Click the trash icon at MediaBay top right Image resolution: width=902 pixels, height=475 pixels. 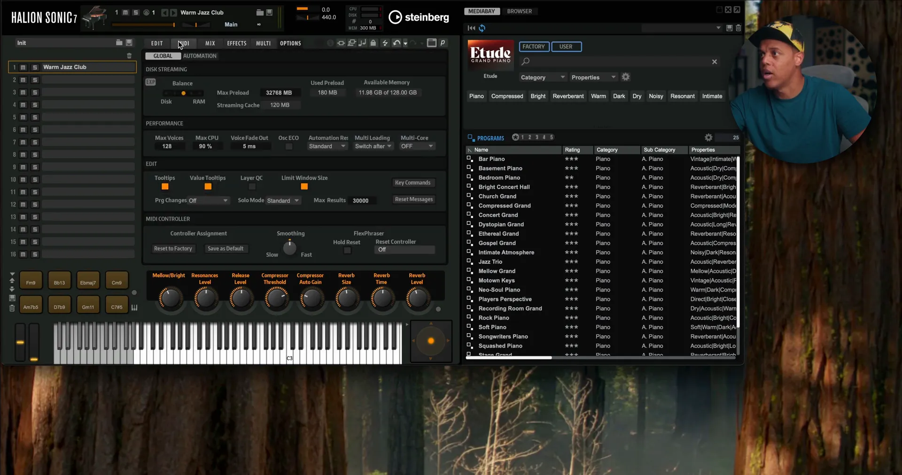[738, 28]
